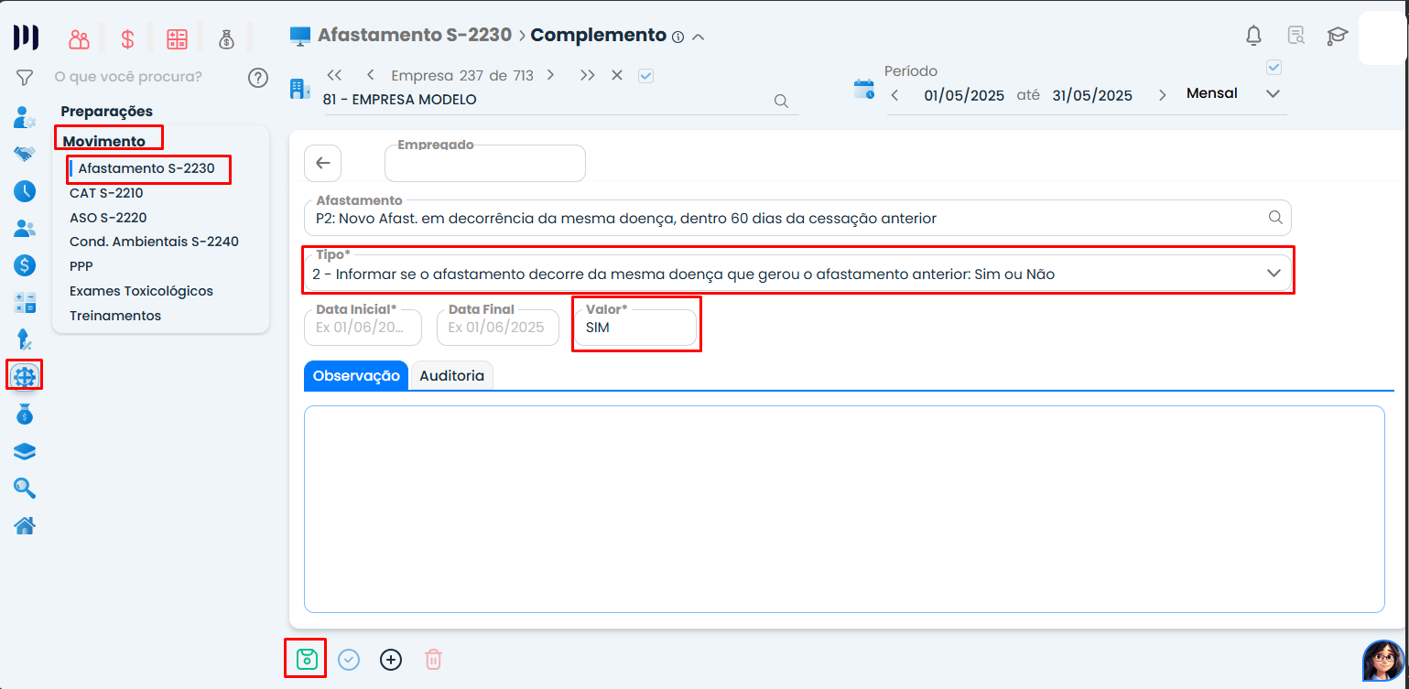Delete the record with the trash icon
Viewport: 1409px width, 689px height.
pos(434,659)
